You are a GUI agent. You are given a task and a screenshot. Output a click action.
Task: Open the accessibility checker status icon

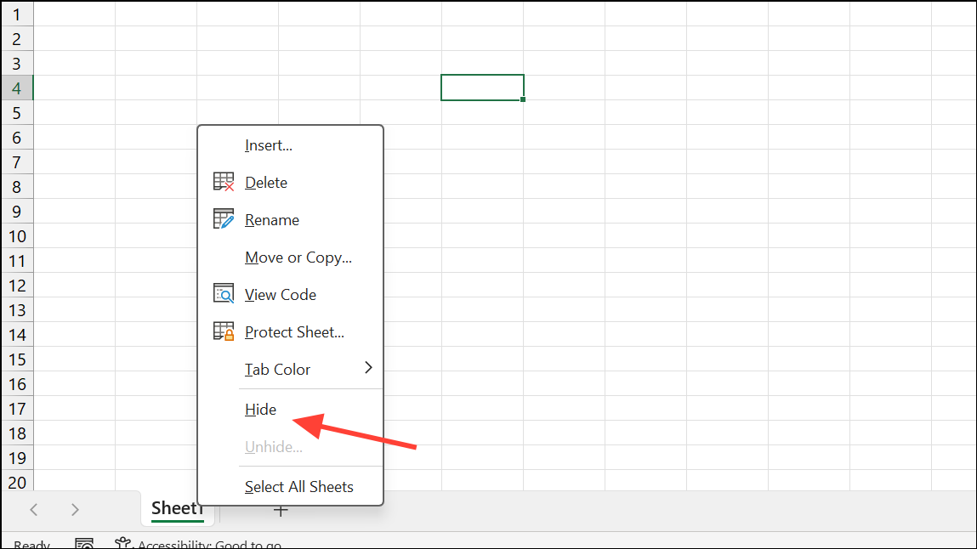(x=124, y=544)
